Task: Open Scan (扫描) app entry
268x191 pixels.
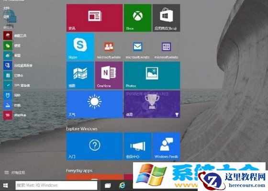Action: 12,105
